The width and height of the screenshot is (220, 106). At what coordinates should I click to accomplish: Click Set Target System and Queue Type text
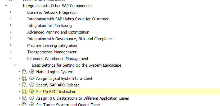pos(68,104)
